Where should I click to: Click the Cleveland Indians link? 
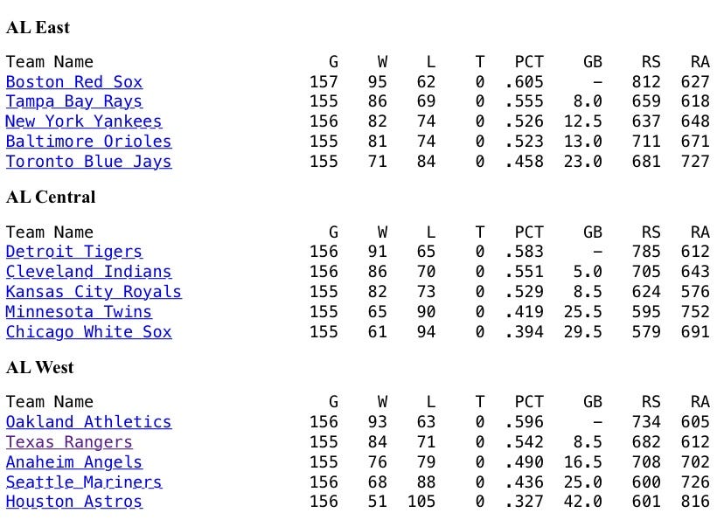pyautogui.click(x=88, y=272)
